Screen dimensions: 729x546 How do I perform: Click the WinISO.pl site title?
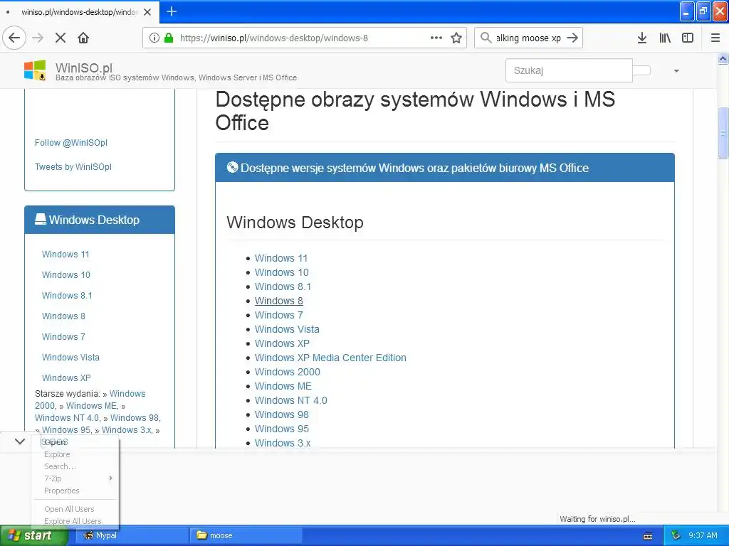click(x=84, y=68)
